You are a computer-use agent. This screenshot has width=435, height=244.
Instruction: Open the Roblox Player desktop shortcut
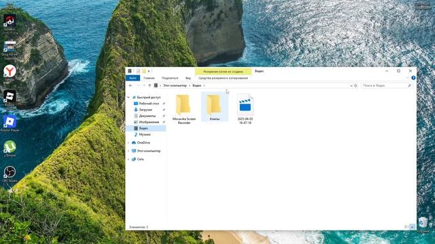click(x=10, y=124)
